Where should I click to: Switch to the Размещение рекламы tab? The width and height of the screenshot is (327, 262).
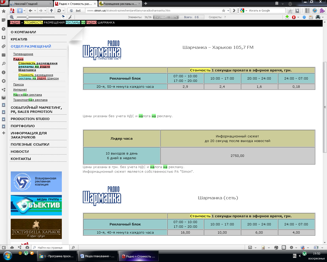pyautogui.click(x=120, y=4)
